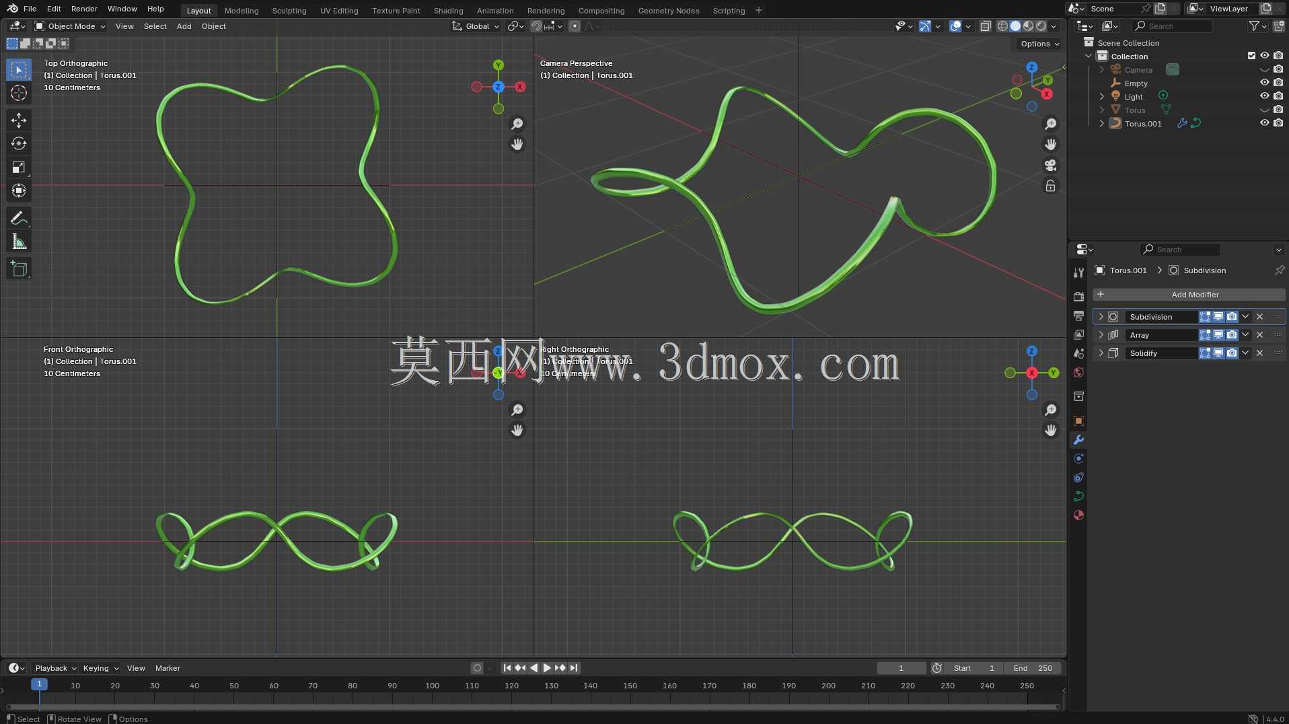Open the Collection properties tab

tap(1078, 396)
